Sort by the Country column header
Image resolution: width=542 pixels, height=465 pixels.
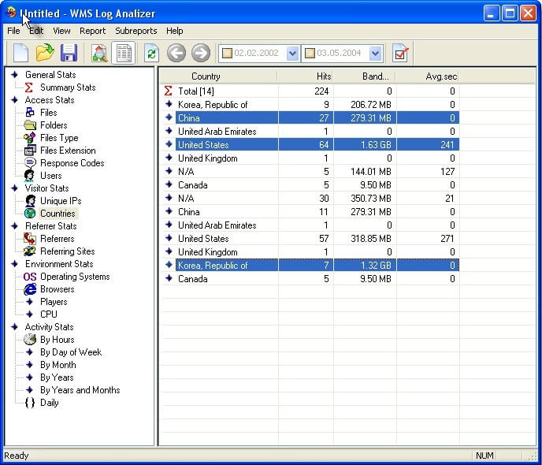[x=219, y=76]
